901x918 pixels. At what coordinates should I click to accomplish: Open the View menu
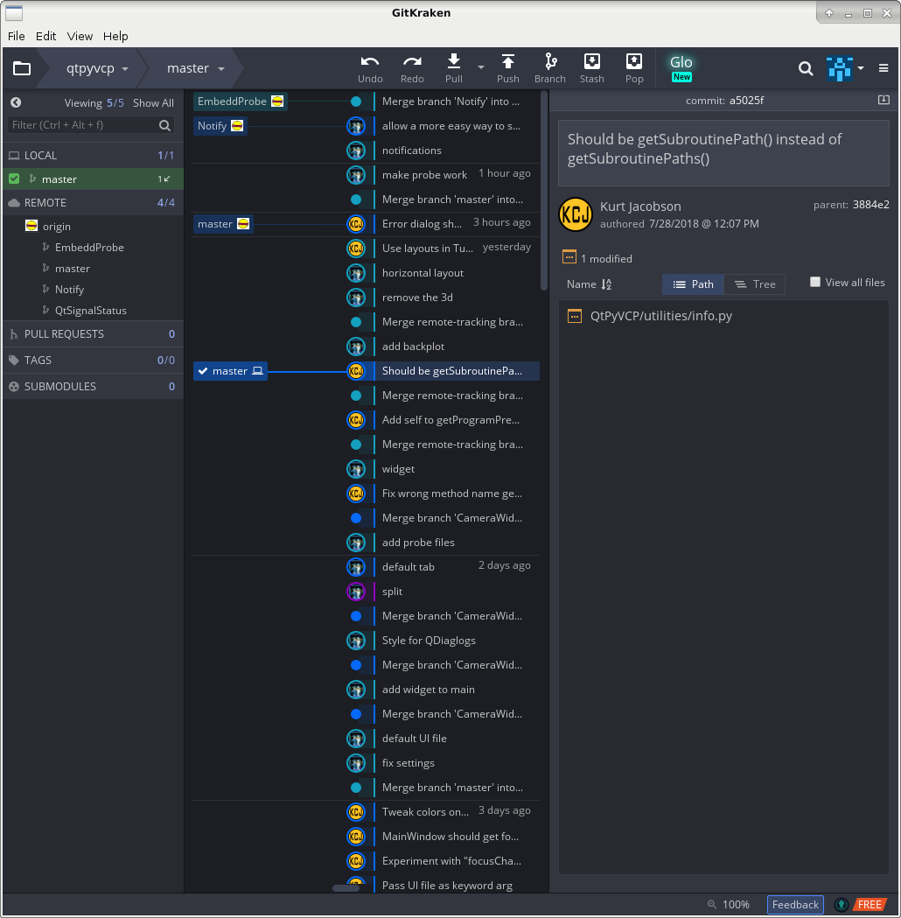pyautogui.click(x=80, y=36)
